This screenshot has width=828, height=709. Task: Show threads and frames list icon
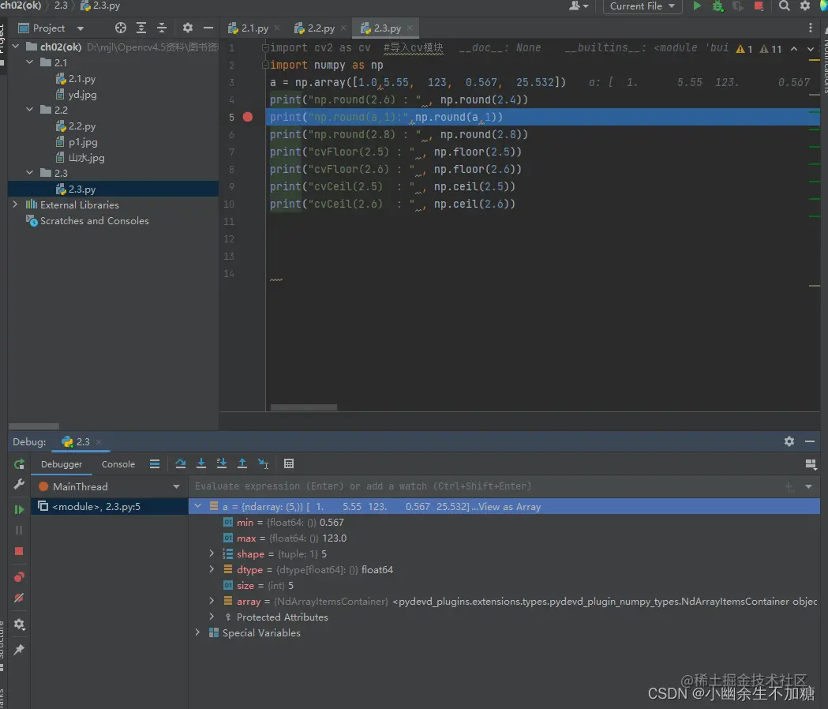pos(155,464)
